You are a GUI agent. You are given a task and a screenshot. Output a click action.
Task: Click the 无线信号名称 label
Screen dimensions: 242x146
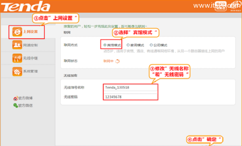coord(74,88)
